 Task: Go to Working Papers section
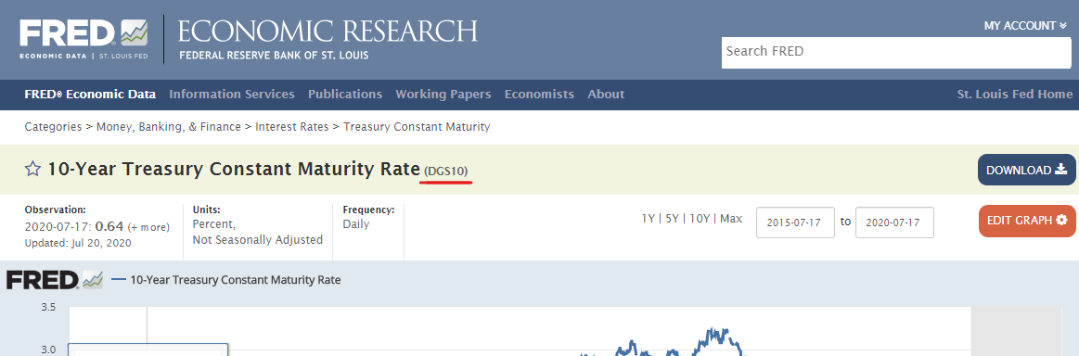click(443, 95)
